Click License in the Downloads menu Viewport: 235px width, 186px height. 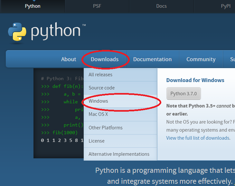click(97, 141)
